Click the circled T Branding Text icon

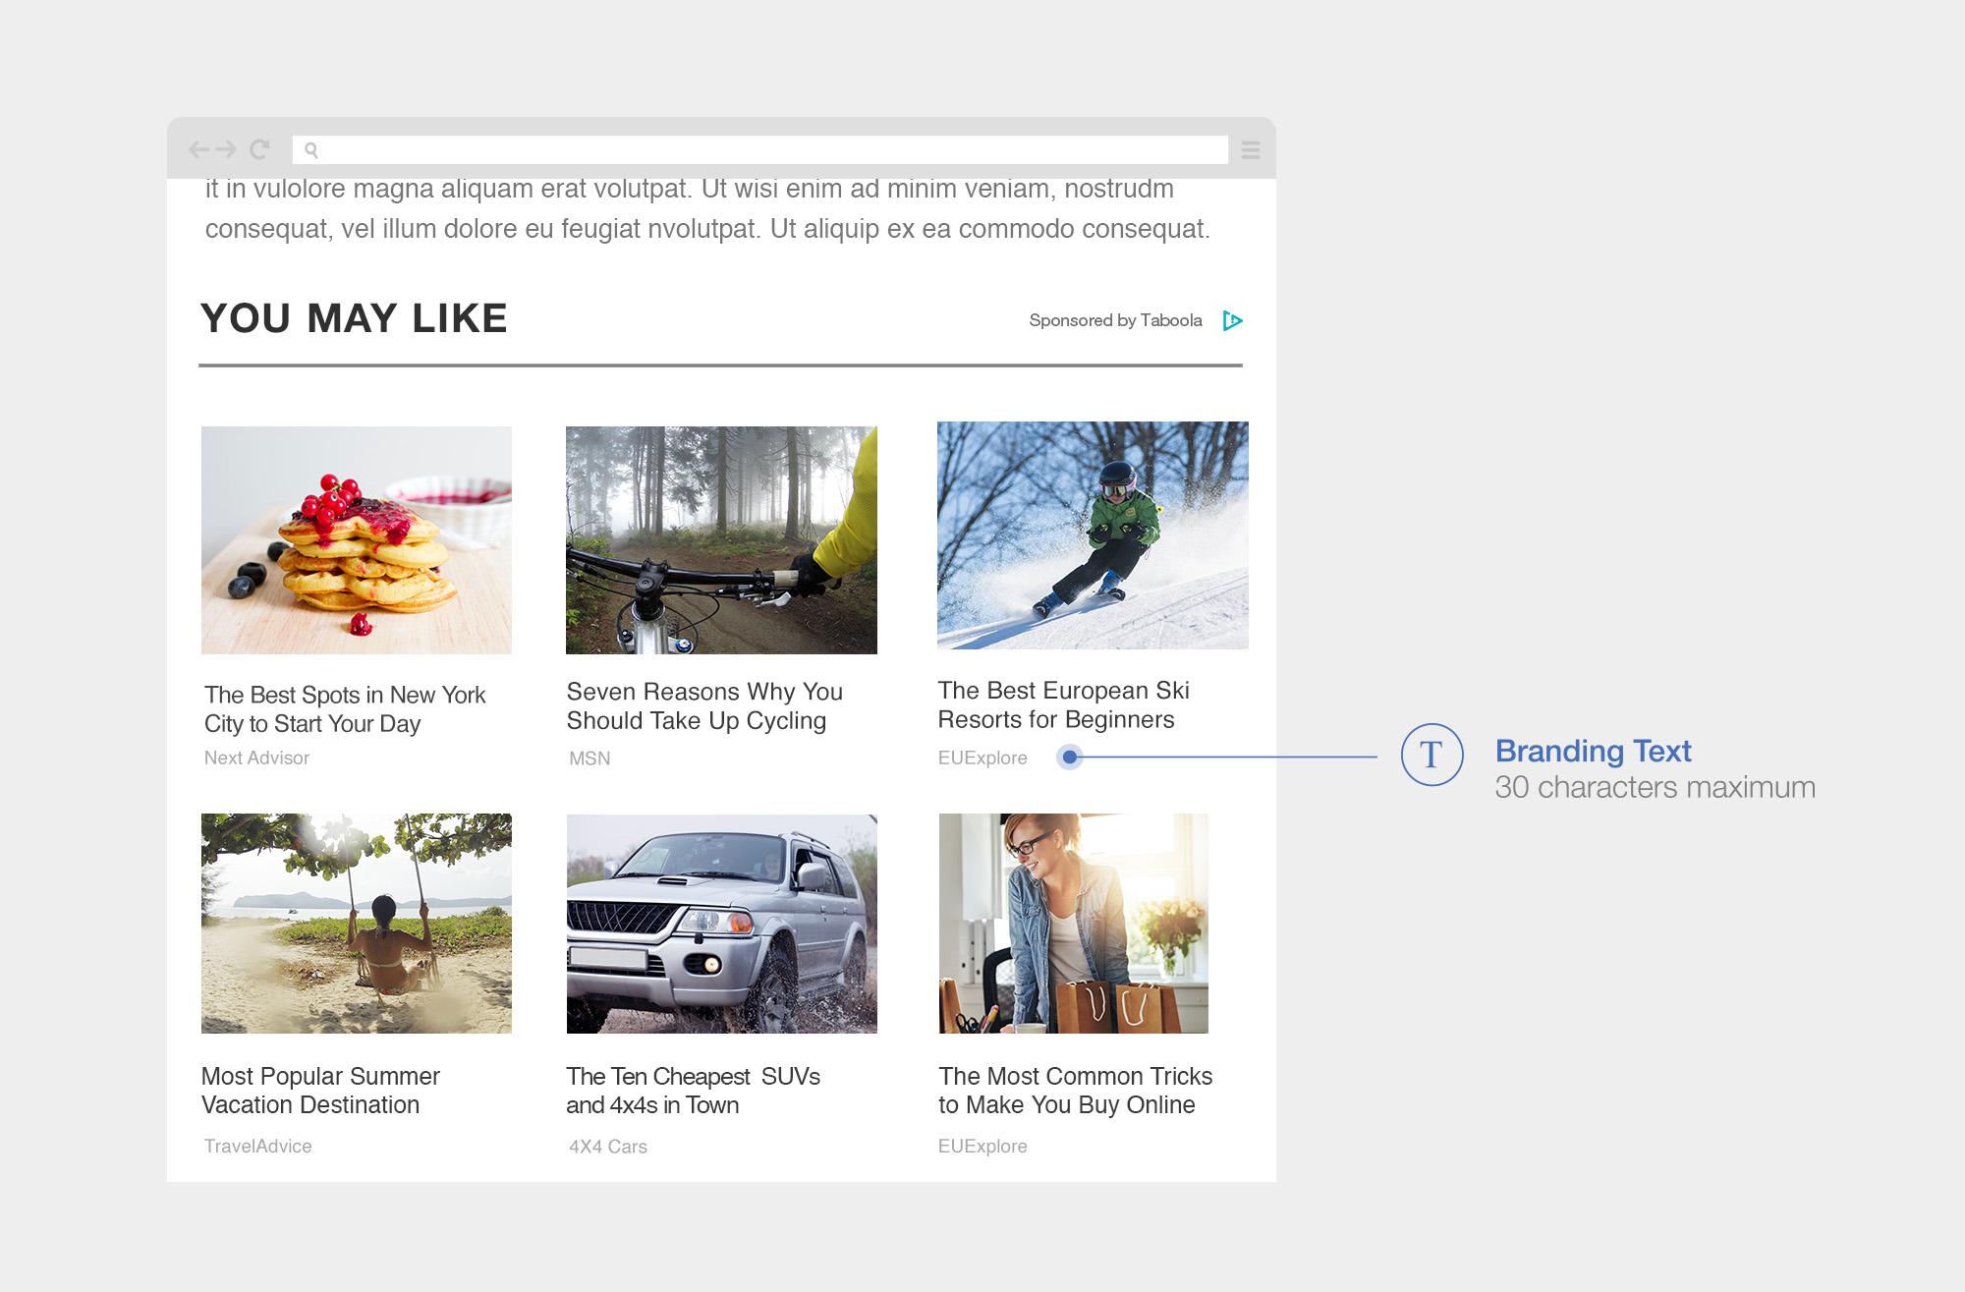[x=1432, y=755]
